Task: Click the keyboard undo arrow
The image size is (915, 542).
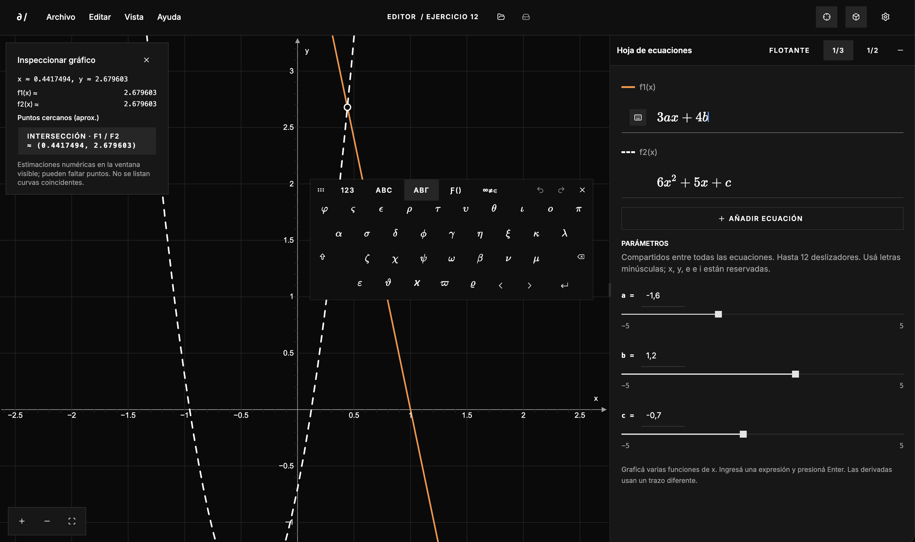Action: (x=540, y=190)
